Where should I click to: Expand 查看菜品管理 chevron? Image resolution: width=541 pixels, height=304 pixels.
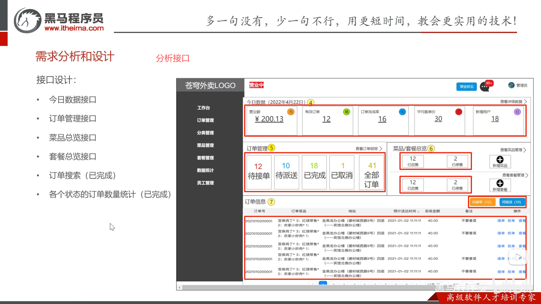click(x=525, y=150)
